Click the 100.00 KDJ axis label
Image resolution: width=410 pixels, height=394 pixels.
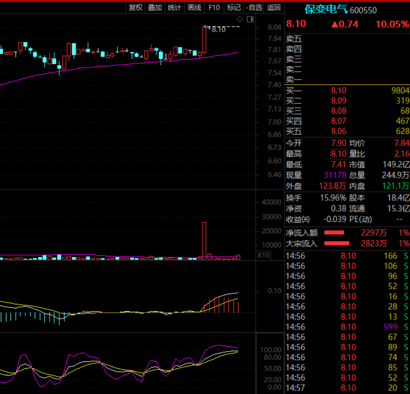[x=270, y=350]
